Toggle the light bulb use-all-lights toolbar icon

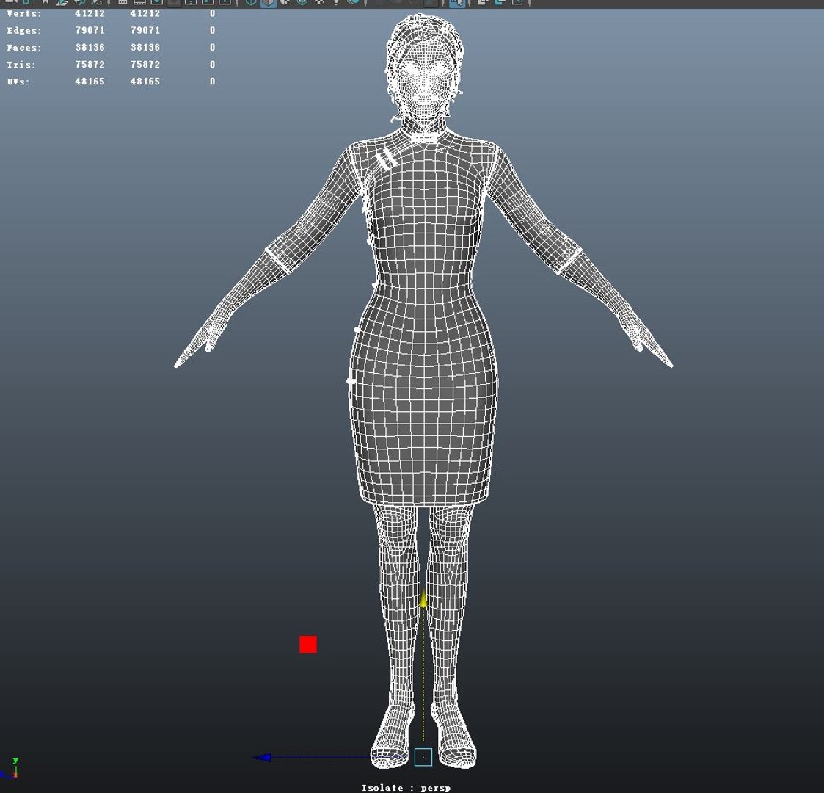point(336,3)
